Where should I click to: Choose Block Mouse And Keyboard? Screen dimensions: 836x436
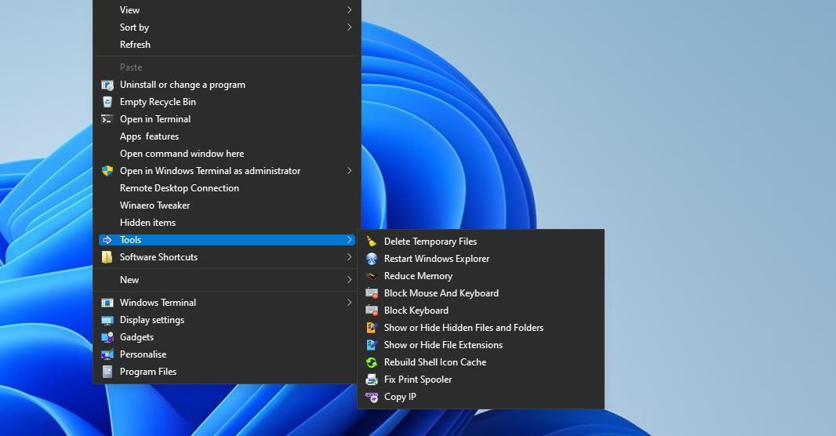click(441, 293)
